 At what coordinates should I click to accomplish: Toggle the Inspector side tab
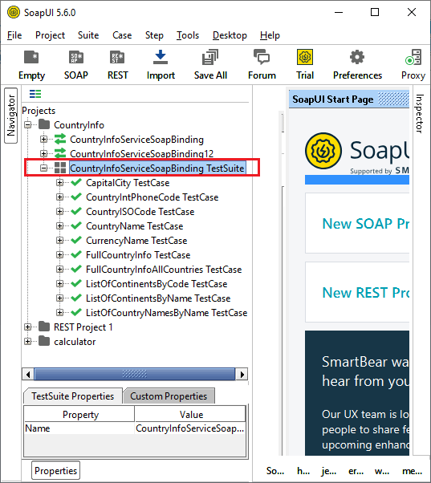420,114
